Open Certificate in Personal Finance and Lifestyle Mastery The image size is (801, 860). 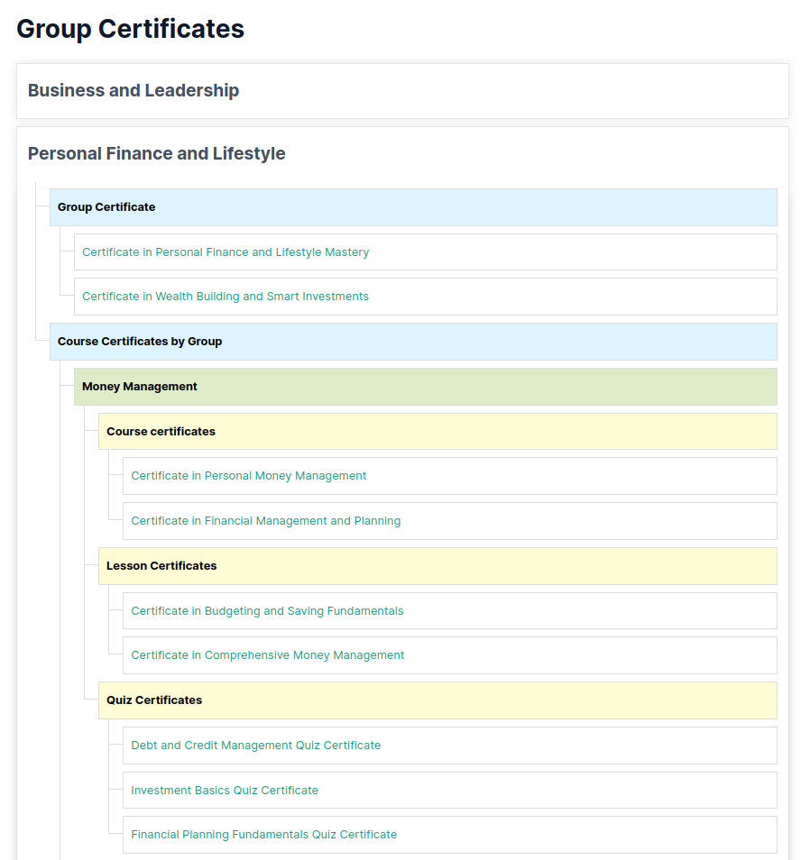point(226,252)
